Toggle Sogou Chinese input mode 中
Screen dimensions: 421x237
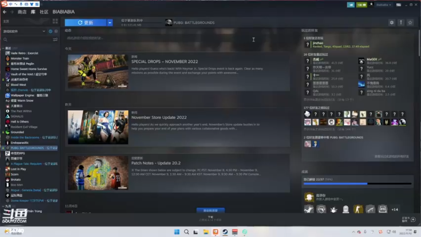[x=11, y=4]
